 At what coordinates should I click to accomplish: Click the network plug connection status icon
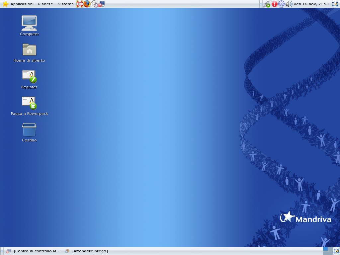click(267, 4)
